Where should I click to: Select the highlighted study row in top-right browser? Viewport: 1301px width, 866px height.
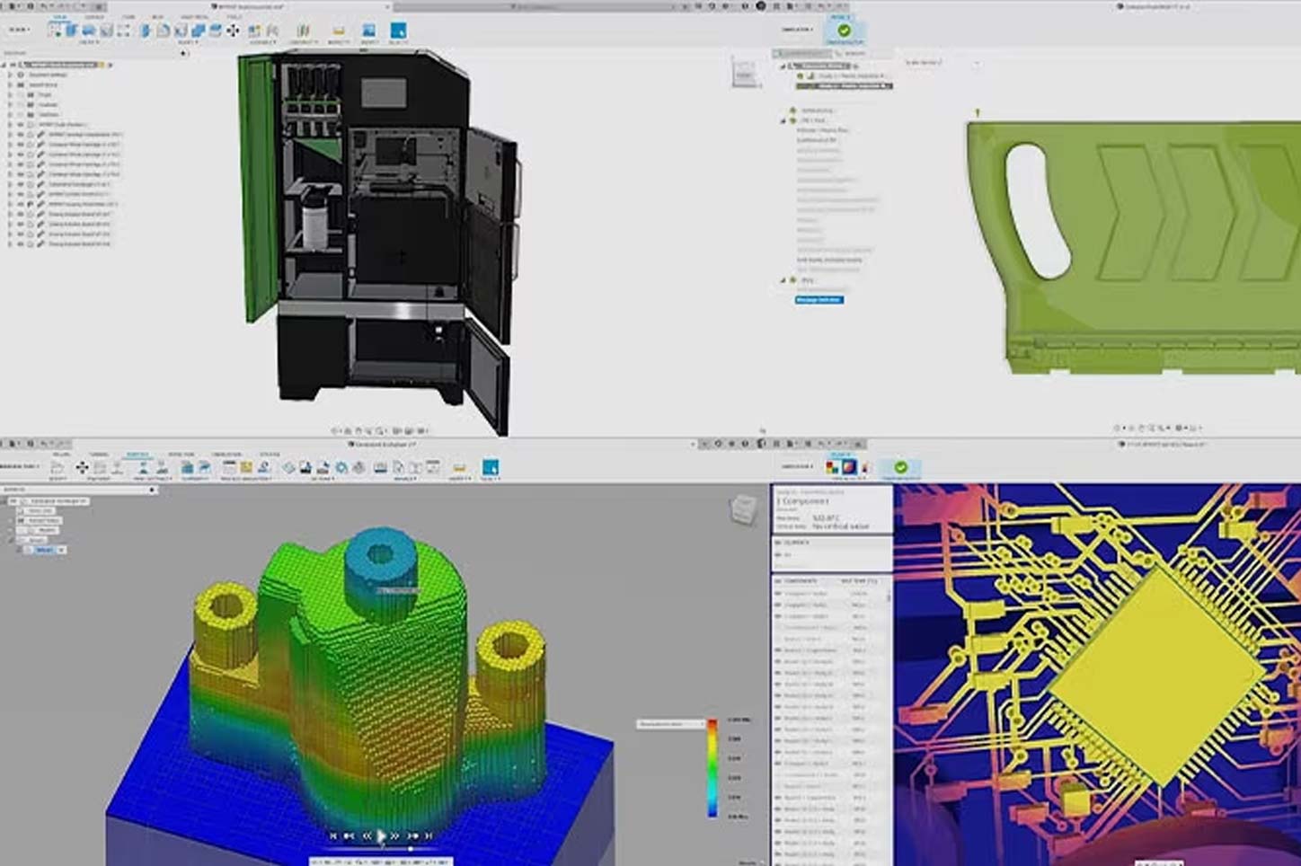point(845,86)
